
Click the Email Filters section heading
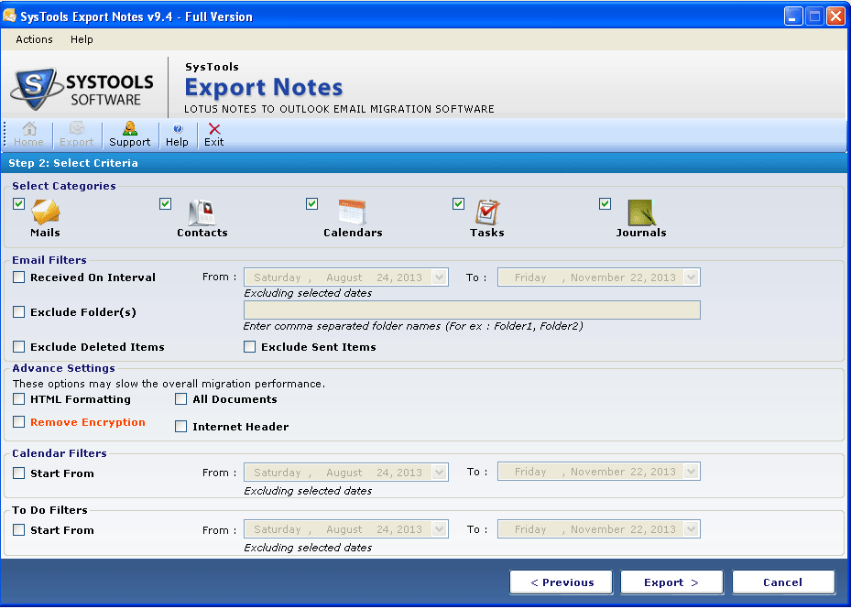tap(49, 260)
